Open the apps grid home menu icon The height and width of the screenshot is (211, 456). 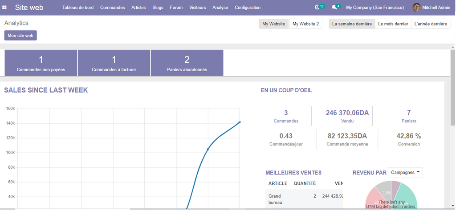click(x=5, y=8)
